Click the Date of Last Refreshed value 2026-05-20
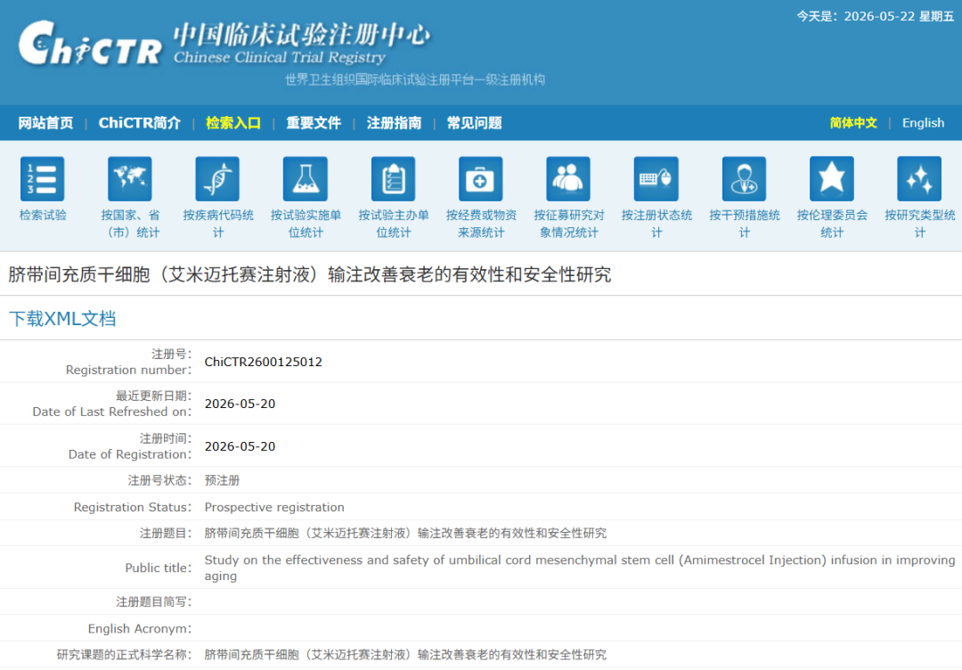The height and width of the screenshot is (670, 962). tap(240, 404)
